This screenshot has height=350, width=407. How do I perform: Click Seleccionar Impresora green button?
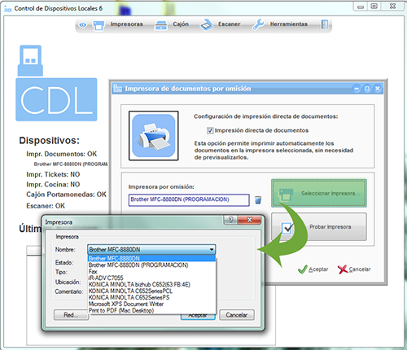click(319, 193)
